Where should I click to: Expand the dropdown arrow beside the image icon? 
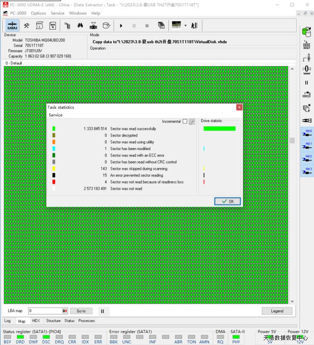[185, 25]
